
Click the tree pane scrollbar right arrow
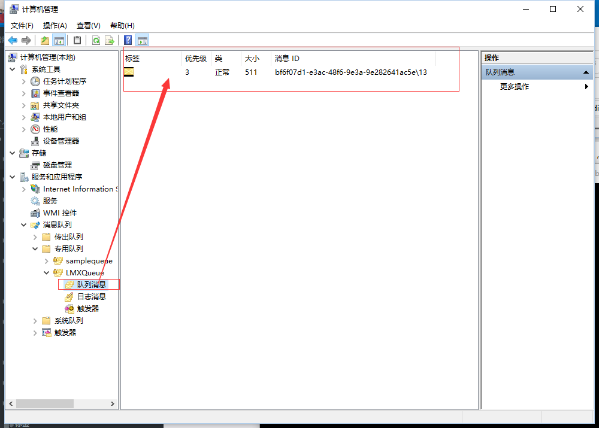pos(113,403)
